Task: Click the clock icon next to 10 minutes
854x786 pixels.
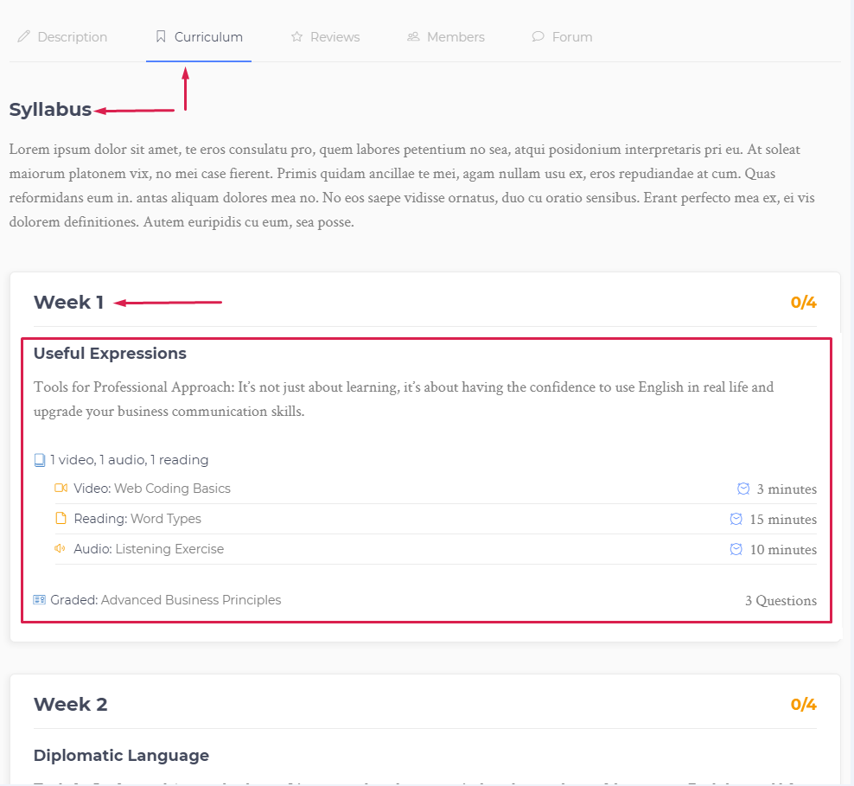Action: click(736, 549)
